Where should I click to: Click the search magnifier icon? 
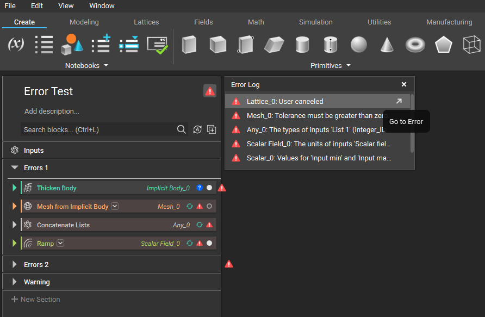(181, 129)
